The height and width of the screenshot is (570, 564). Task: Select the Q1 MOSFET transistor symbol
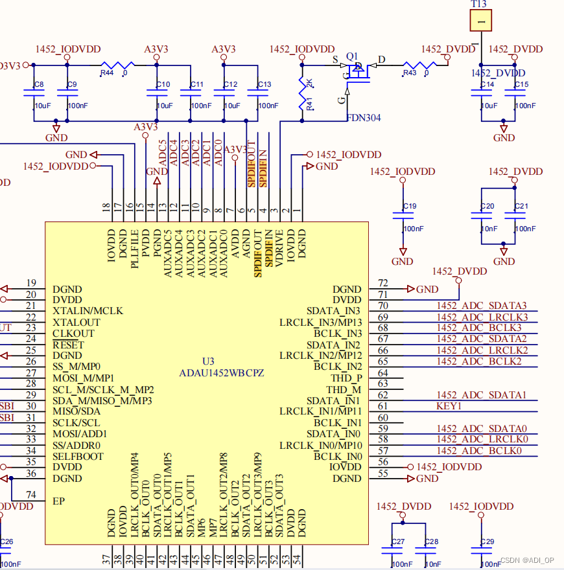coord(358,73)
